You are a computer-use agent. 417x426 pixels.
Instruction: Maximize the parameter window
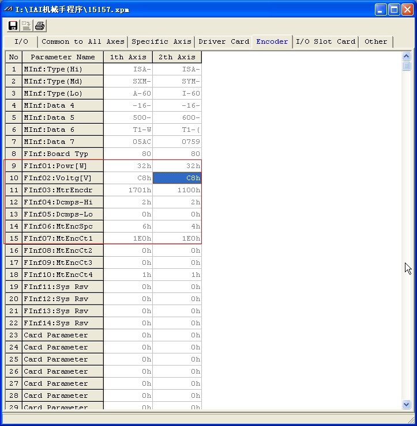pos(394,10)
